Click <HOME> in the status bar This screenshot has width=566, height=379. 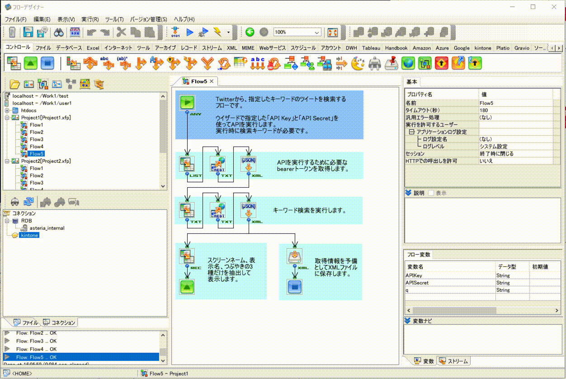coord(22,374)
